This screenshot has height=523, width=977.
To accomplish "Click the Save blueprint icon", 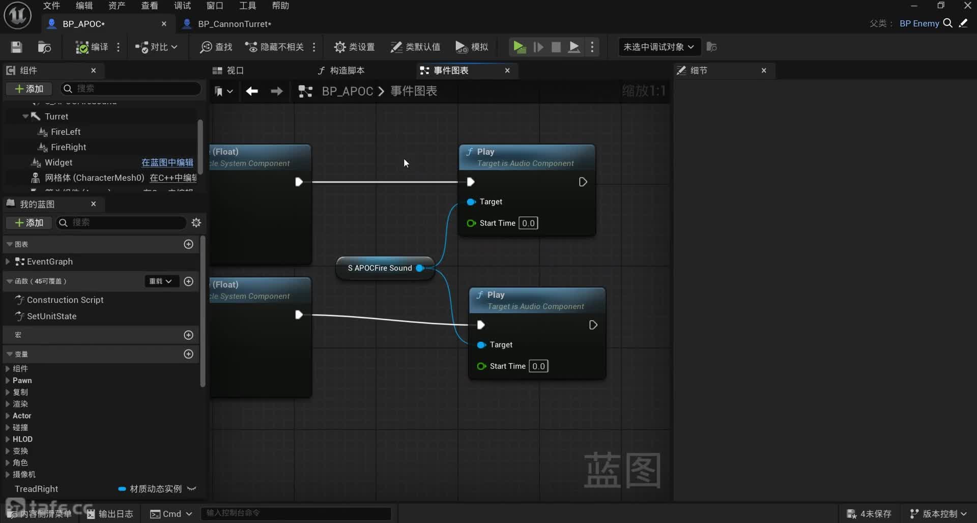I will coord(16,47).
